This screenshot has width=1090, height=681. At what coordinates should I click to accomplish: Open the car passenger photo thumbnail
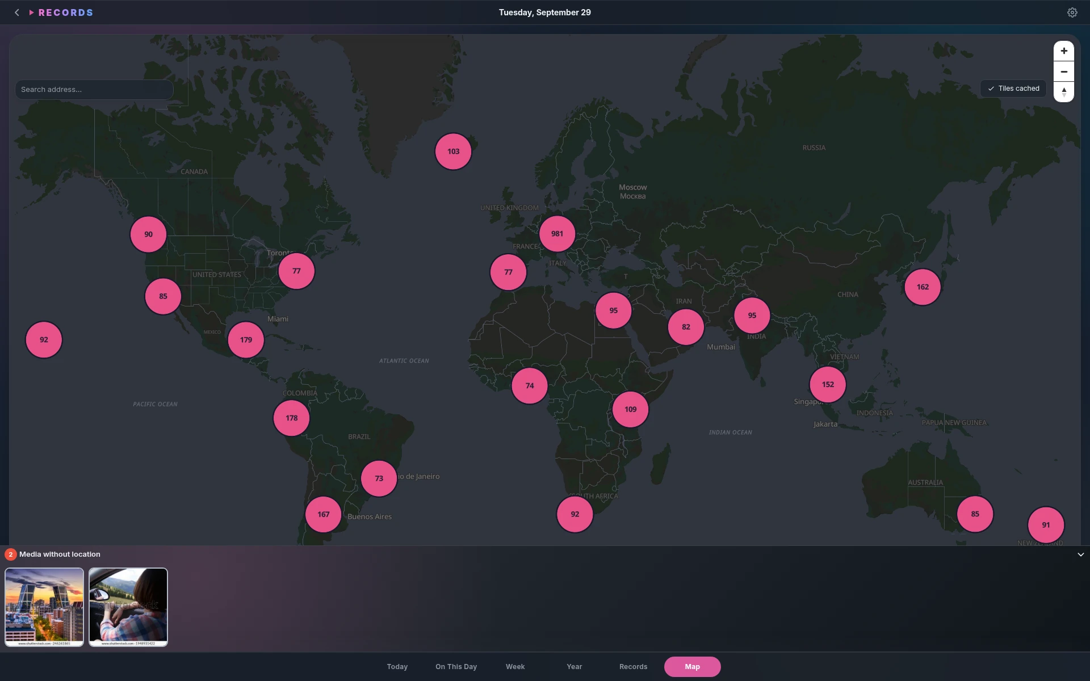click(128, 607)
